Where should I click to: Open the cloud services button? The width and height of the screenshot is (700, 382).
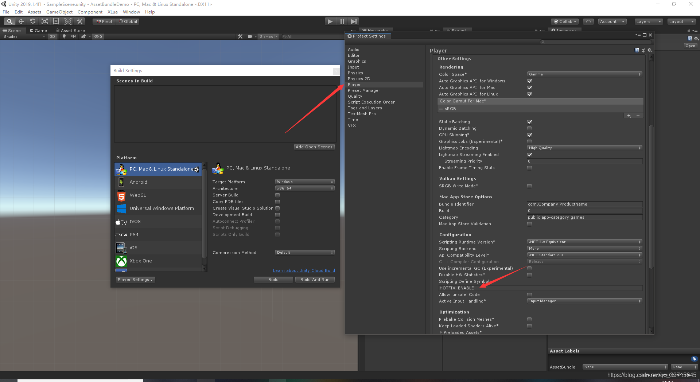(588, 22)
